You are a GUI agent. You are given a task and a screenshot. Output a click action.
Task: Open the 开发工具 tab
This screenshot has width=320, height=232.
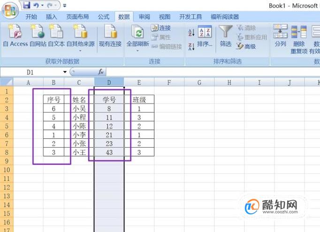click(190, 17)
